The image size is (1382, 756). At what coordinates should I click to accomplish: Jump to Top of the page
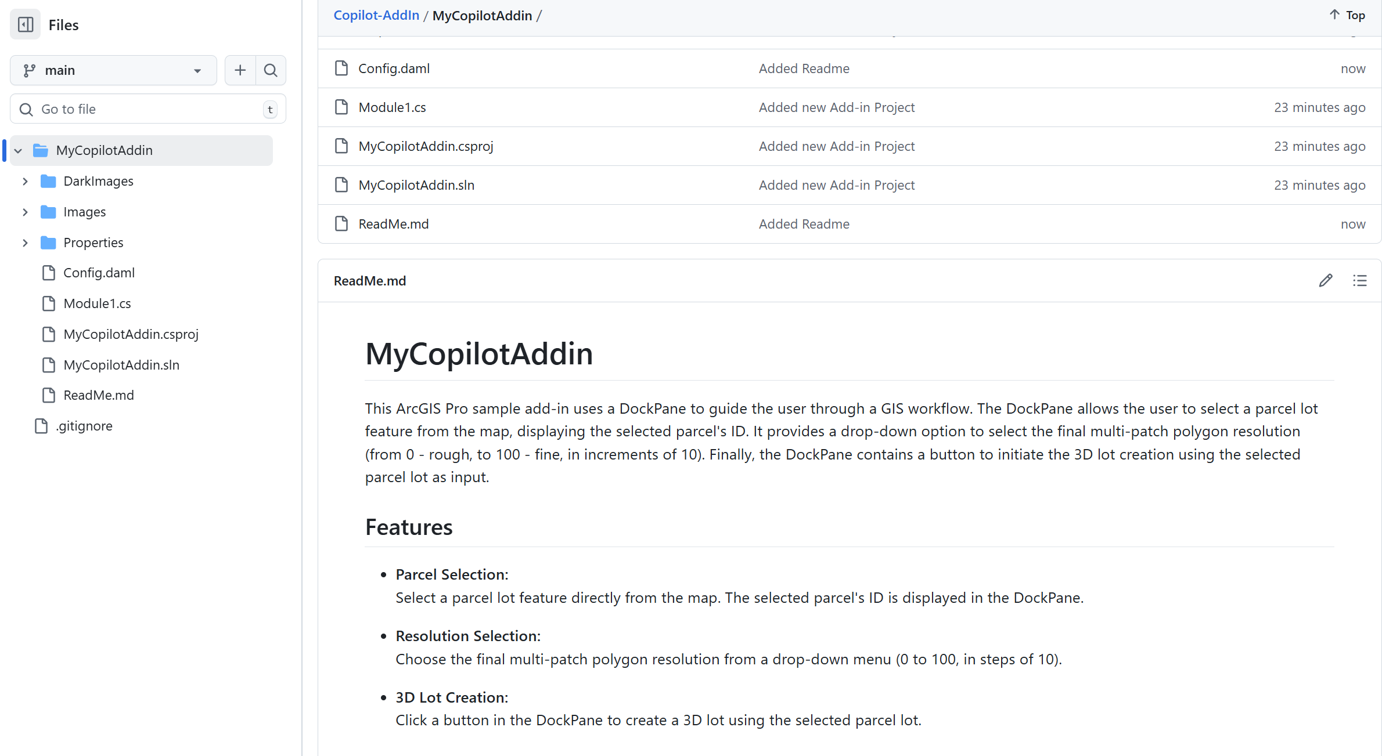tap(1346, 15)
